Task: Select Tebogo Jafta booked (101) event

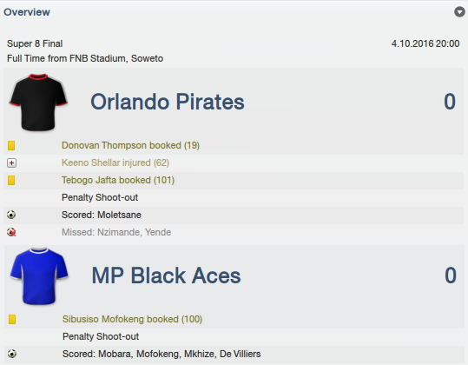Action: (118, 180)
